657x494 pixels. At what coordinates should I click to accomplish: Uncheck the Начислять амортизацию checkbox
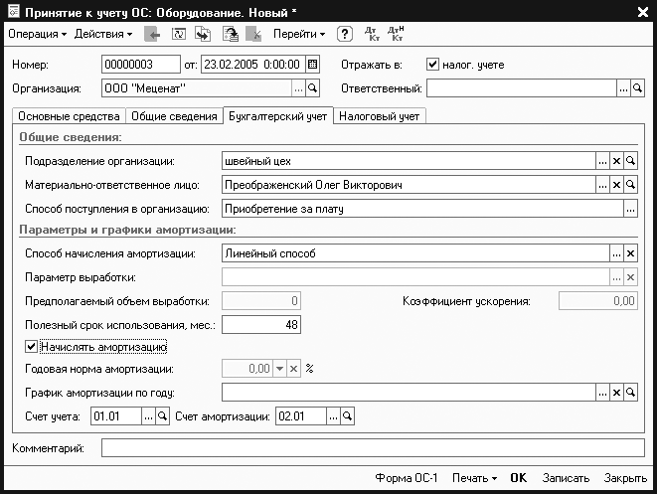[x=31, y=347]
